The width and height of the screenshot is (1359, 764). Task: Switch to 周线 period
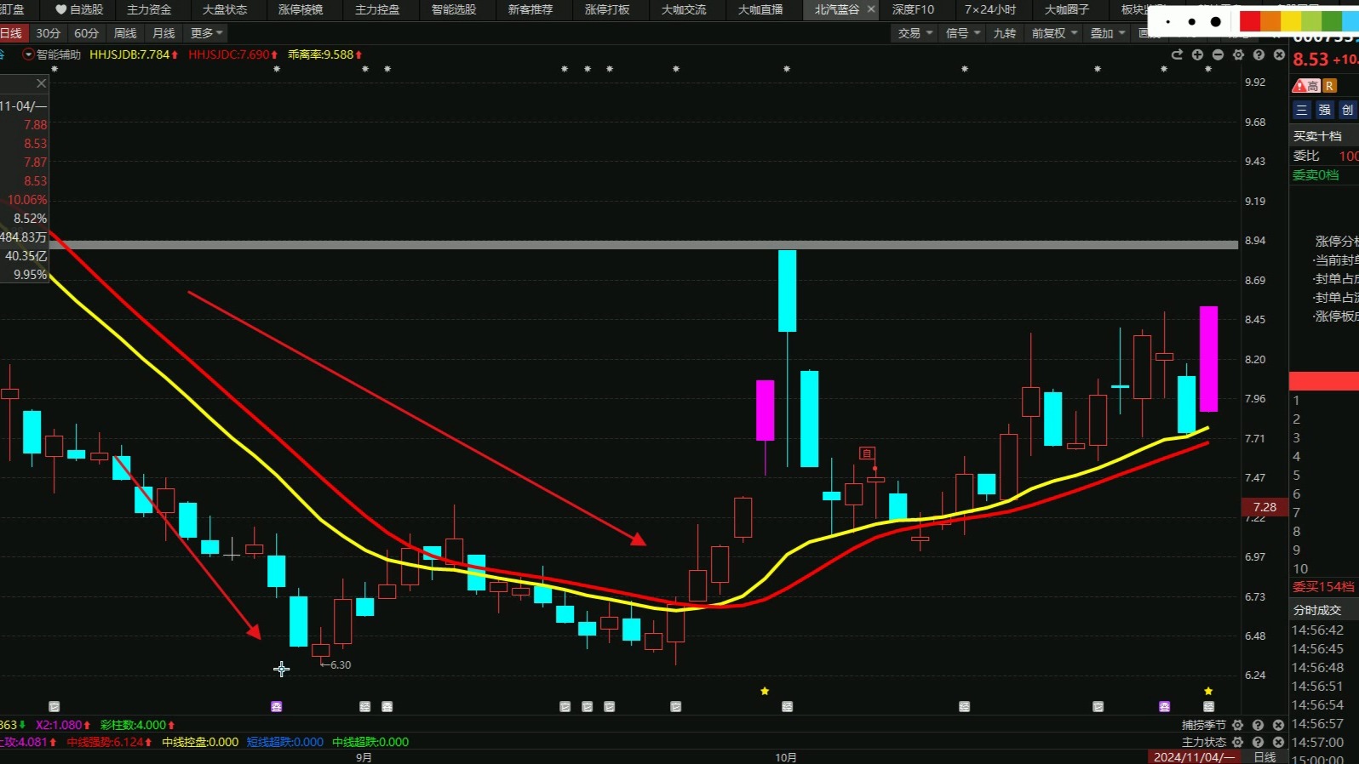pyautogui.click(x=125, y=33)
